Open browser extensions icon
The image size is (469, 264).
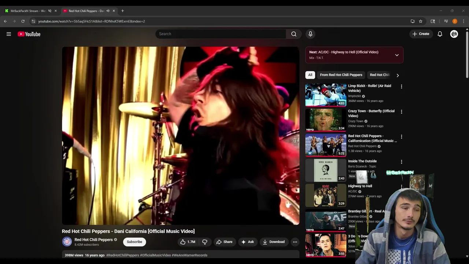[x=433, y=21]
